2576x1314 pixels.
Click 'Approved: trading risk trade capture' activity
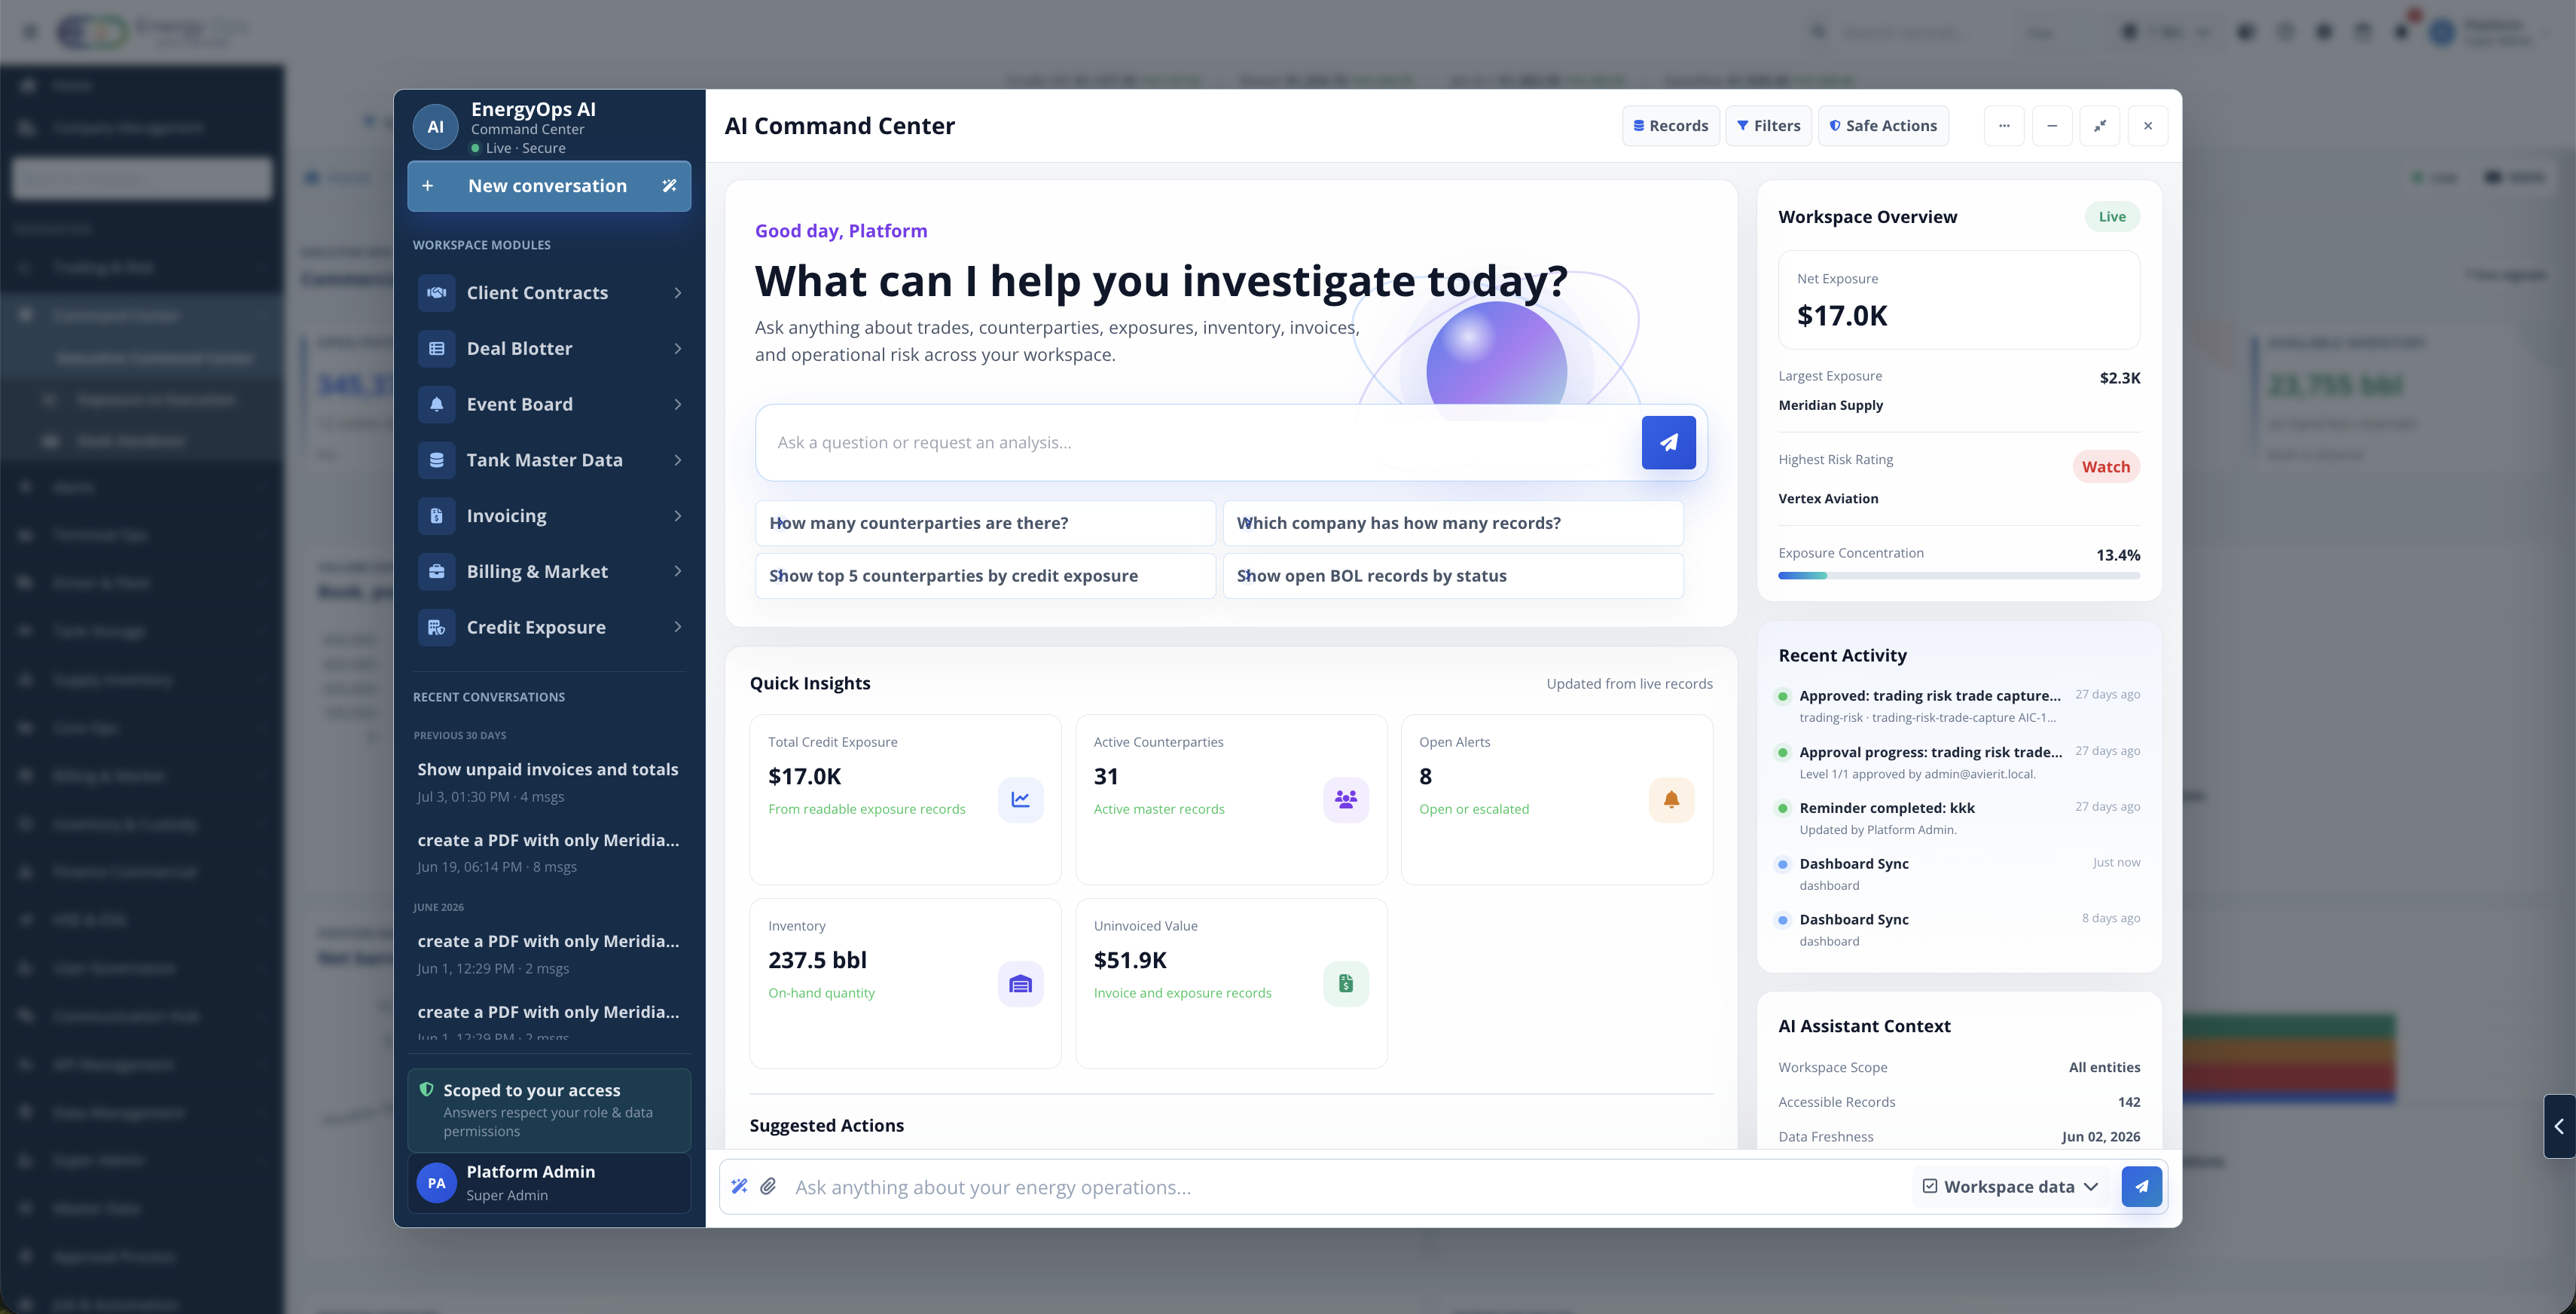pos(1958,706)
